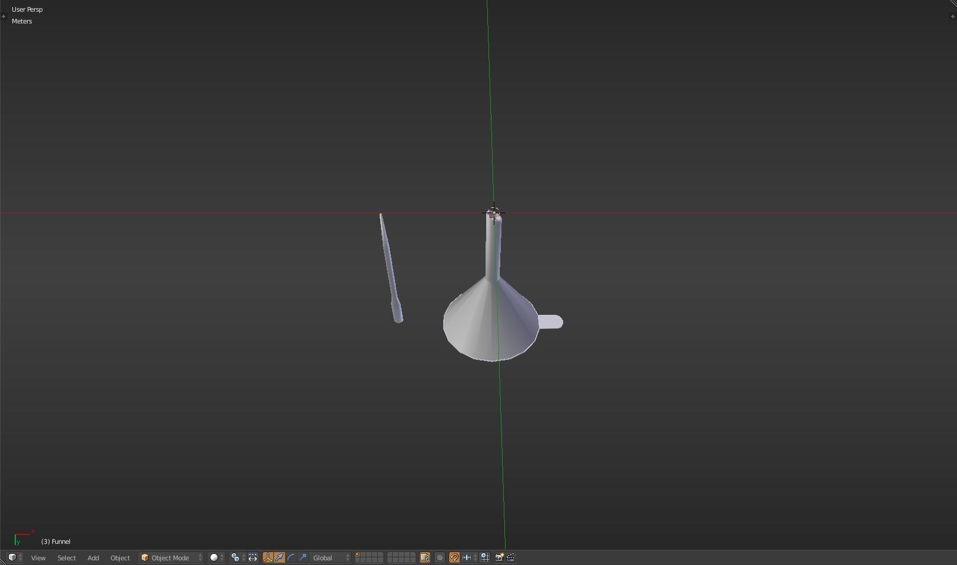The height and width of the screenshot is (565, 957).
Task: Open the Select menu
Action: click(x=66, y=557)
